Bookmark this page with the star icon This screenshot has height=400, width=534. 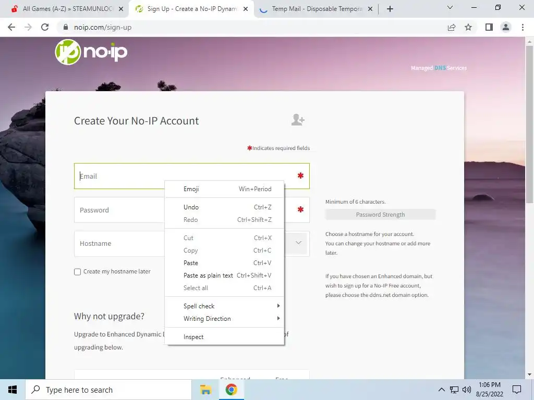pyautogui.click(x=468, y=27)
